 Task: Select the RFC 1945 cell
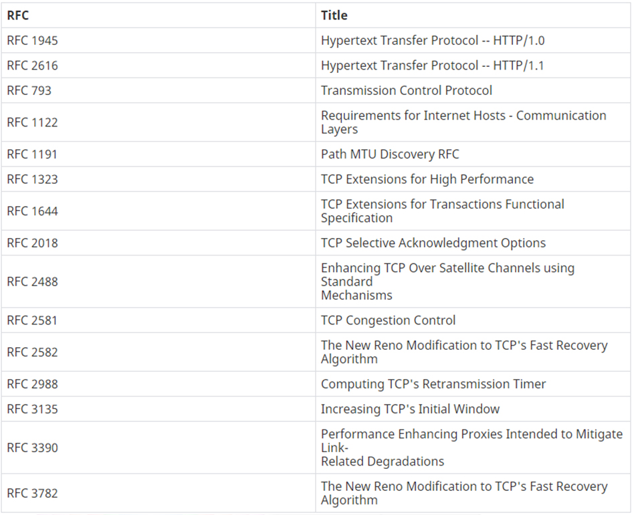(159, 40)
